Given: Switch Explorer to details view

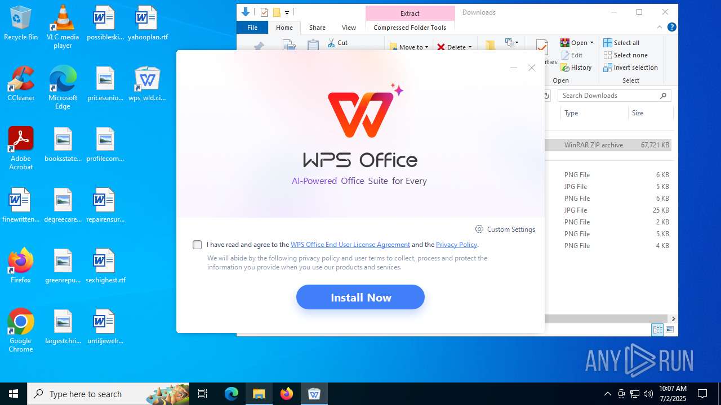Looking at the screenshot, I should (657, 330).
